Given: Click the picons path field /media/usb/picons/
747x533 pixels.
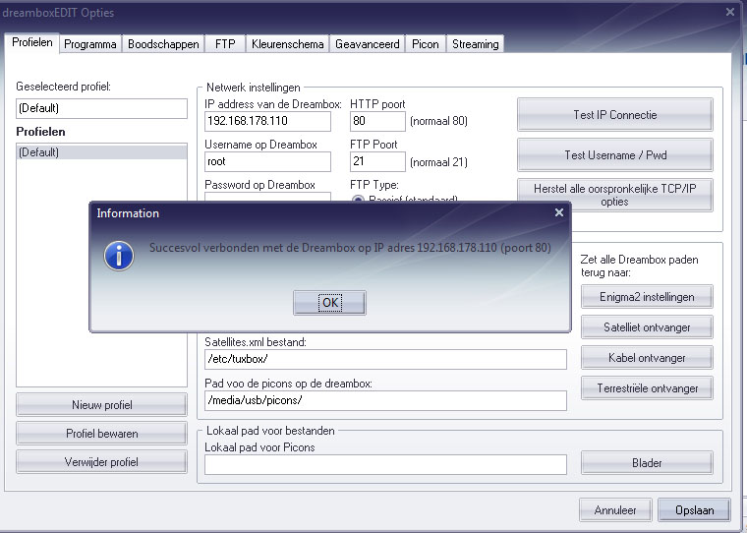Looking at the screenshot, I should pos(385,400).
